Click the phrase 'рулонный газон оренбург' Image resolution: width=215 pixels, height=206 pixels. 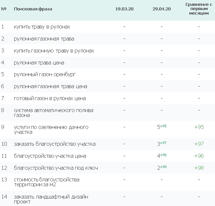pos(45,74)
